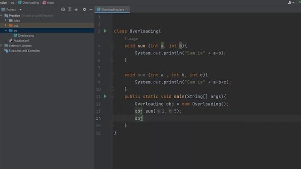The height and width of the screenshot is (169, 301).
Task: Select Practice.iml file in tree
Action: 21,40
